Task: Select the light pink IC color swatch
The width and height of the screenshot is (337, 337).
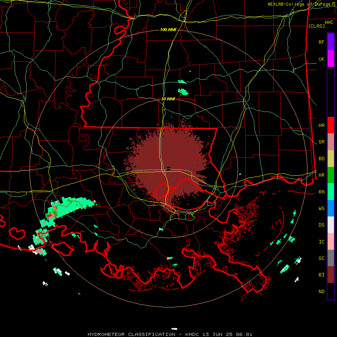Action: pyautogui.click(x=331, y=242)
